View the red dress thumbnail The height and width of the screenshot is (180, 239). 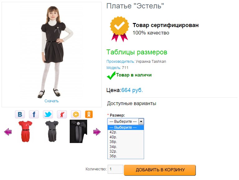point(26,132)
